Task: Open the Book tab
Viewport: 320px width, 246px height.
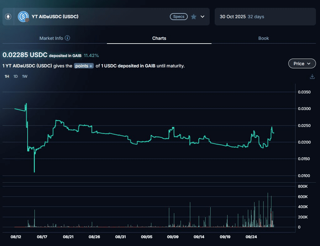Action: click(264, 38)
